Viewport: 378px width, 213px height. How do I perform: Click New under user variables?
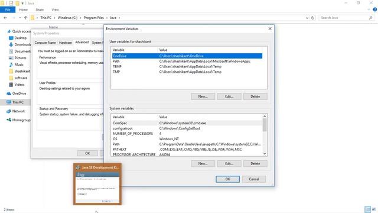pyautogui.click(x=203, y=96)
